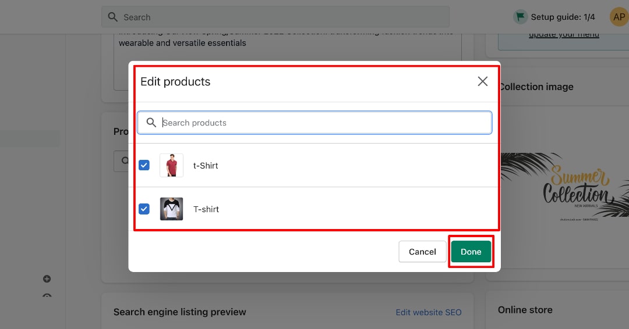
Task: Click the plus icon in the left sidebar
Action: (x=47, y=279)
